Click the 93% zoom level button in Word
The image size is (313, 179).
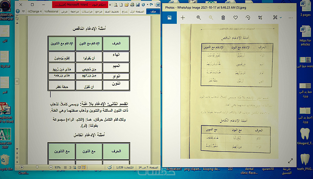(58, 167)
